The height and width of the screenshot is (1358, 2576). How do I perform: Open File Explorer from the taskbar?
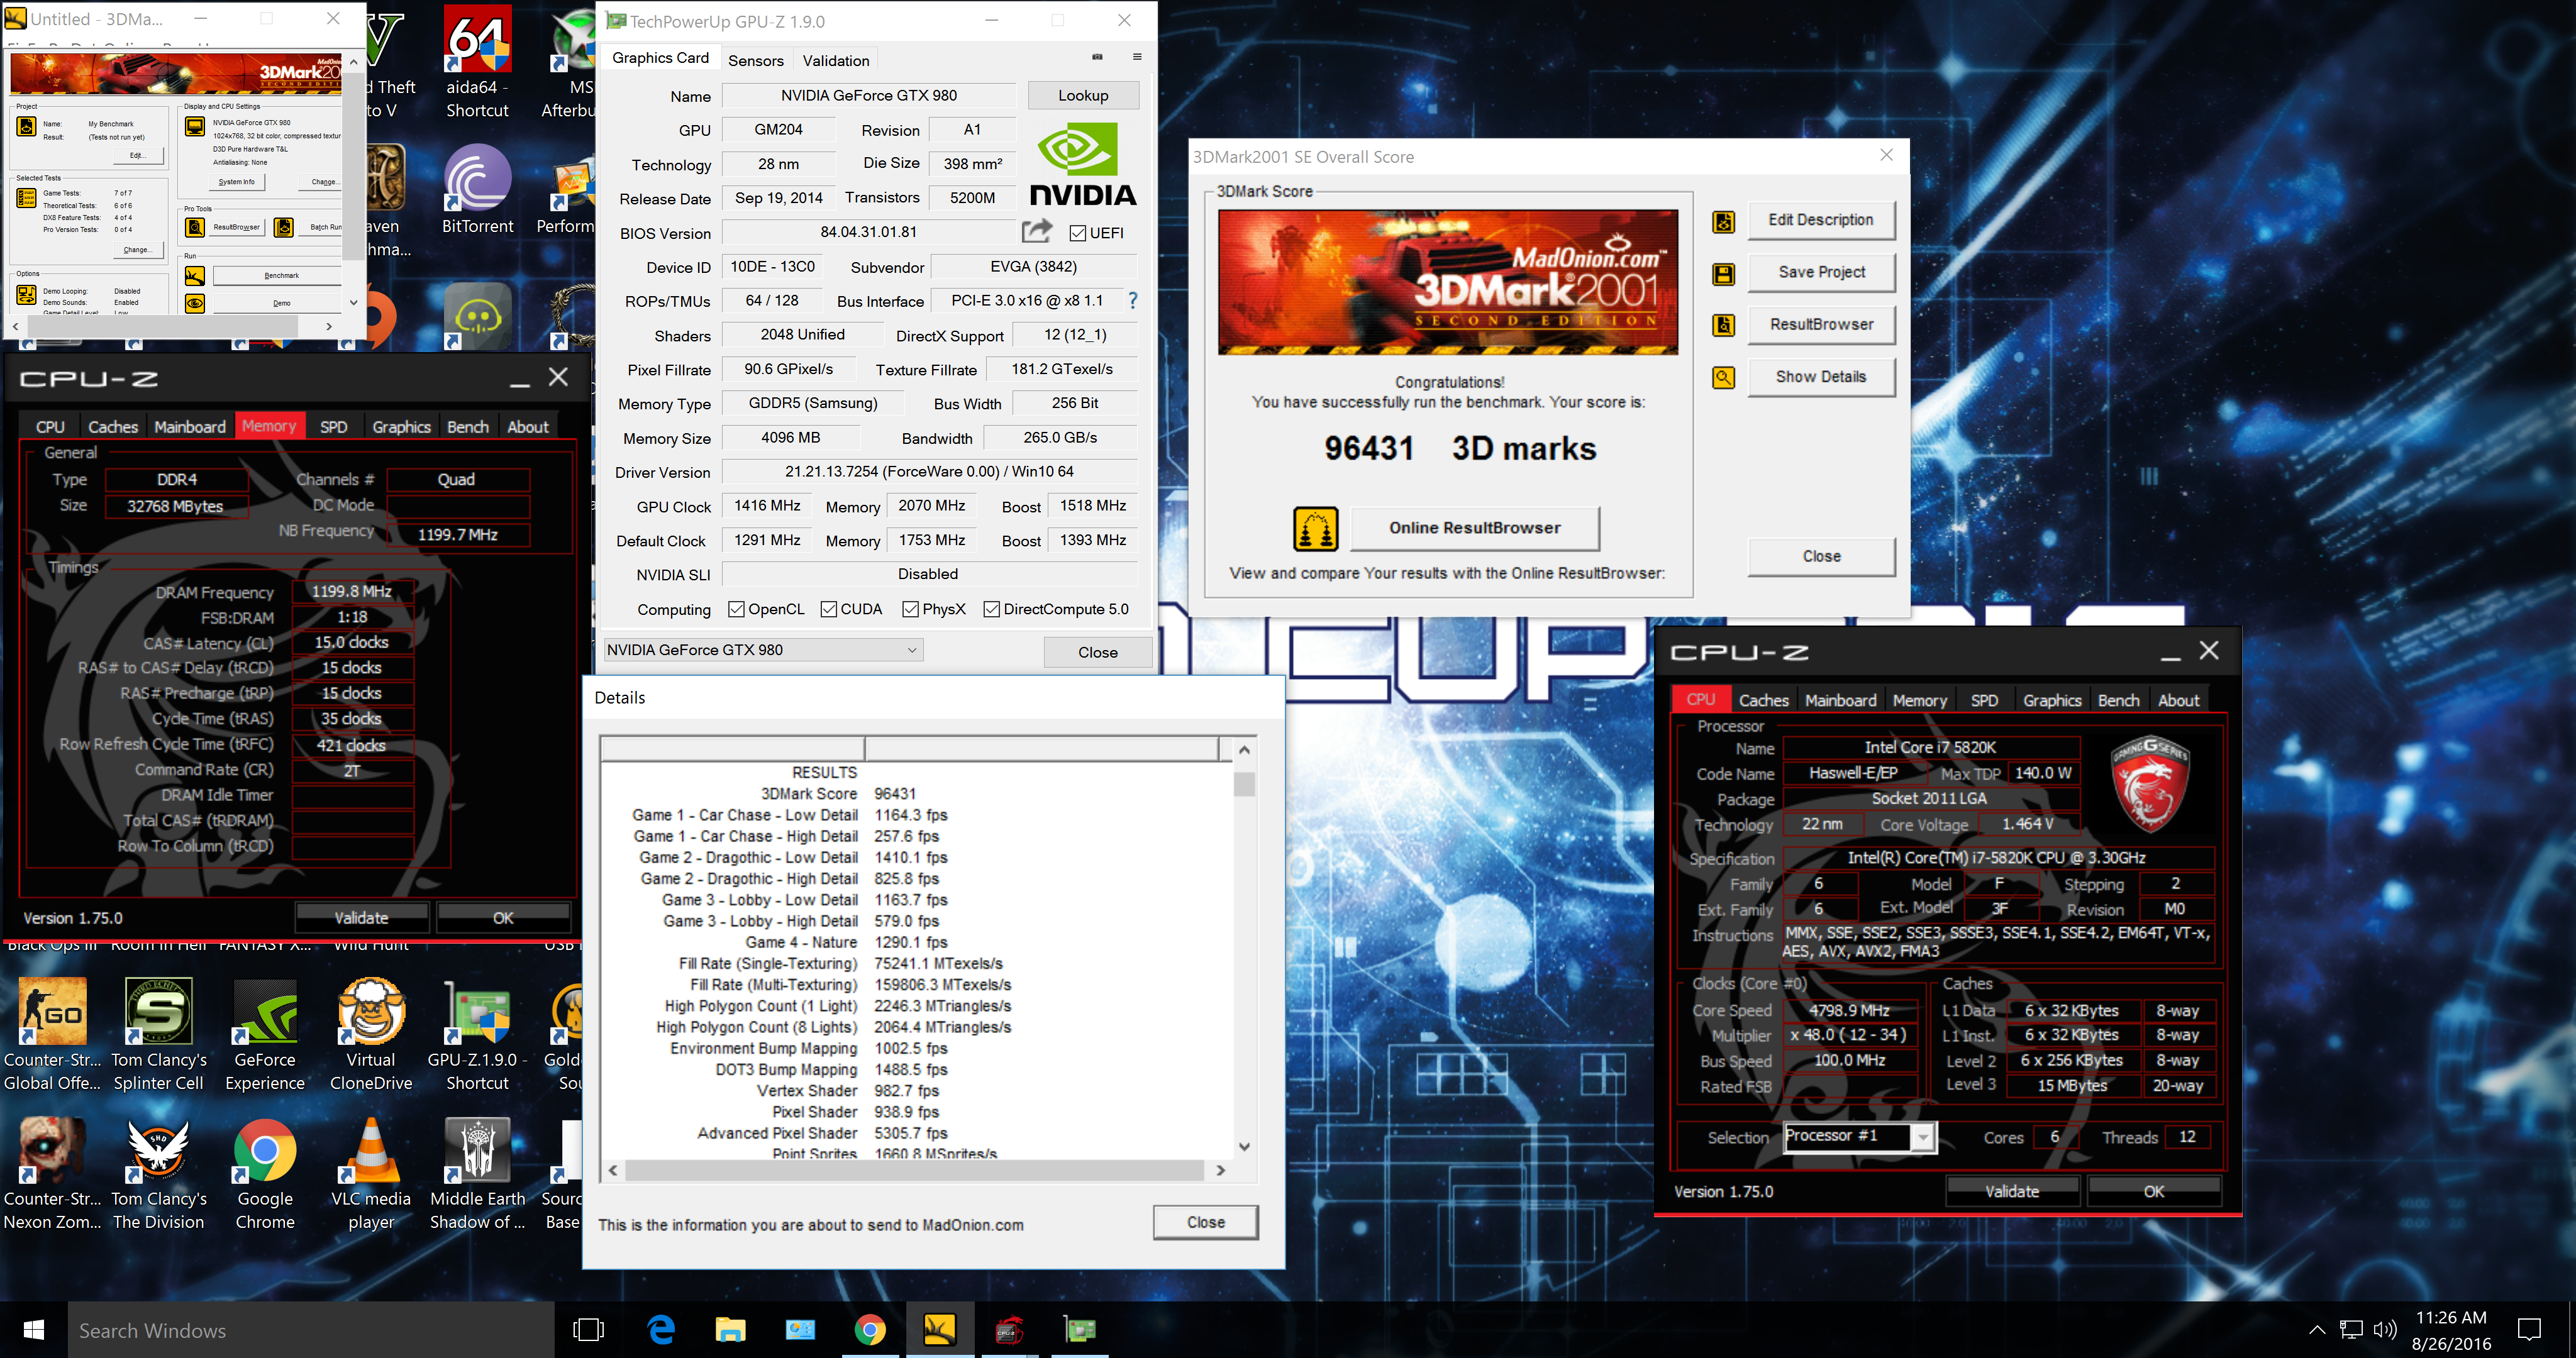pyautogui.click(x=731, y=1330)
